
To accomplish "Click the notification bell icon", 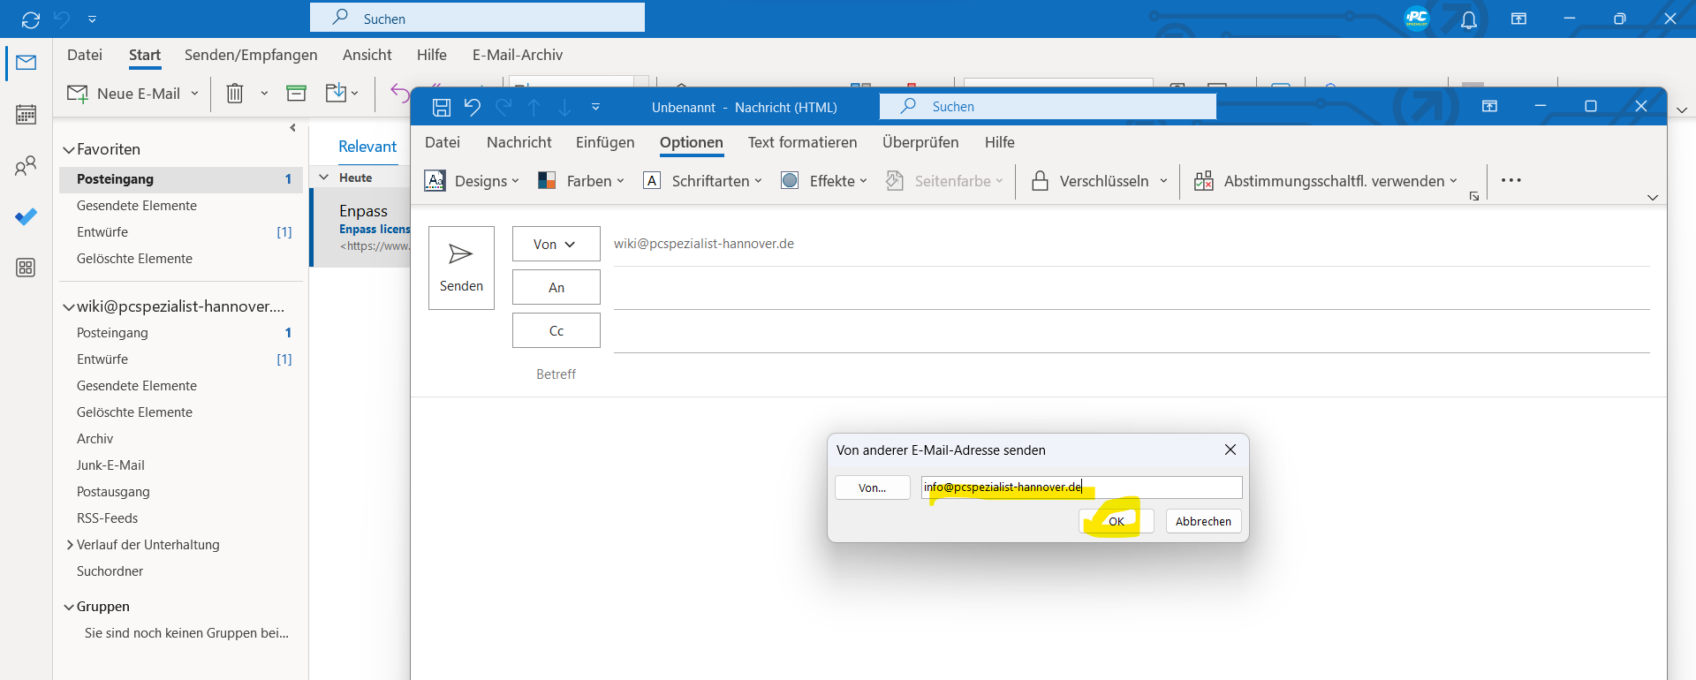I will [1468, 19].
